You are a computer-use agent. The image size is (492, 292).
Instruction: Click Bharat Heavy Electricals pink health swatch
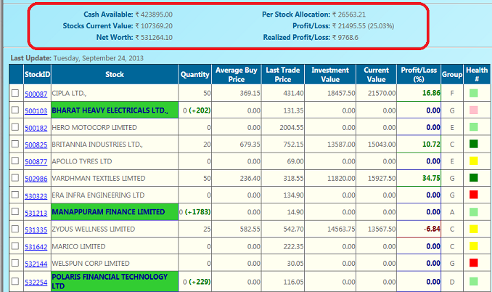pos(473,110)
